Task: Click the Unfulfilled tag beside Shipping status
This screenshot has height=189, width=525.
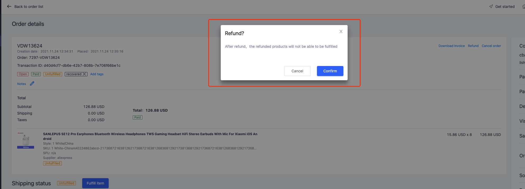Action: click(66, 183)
